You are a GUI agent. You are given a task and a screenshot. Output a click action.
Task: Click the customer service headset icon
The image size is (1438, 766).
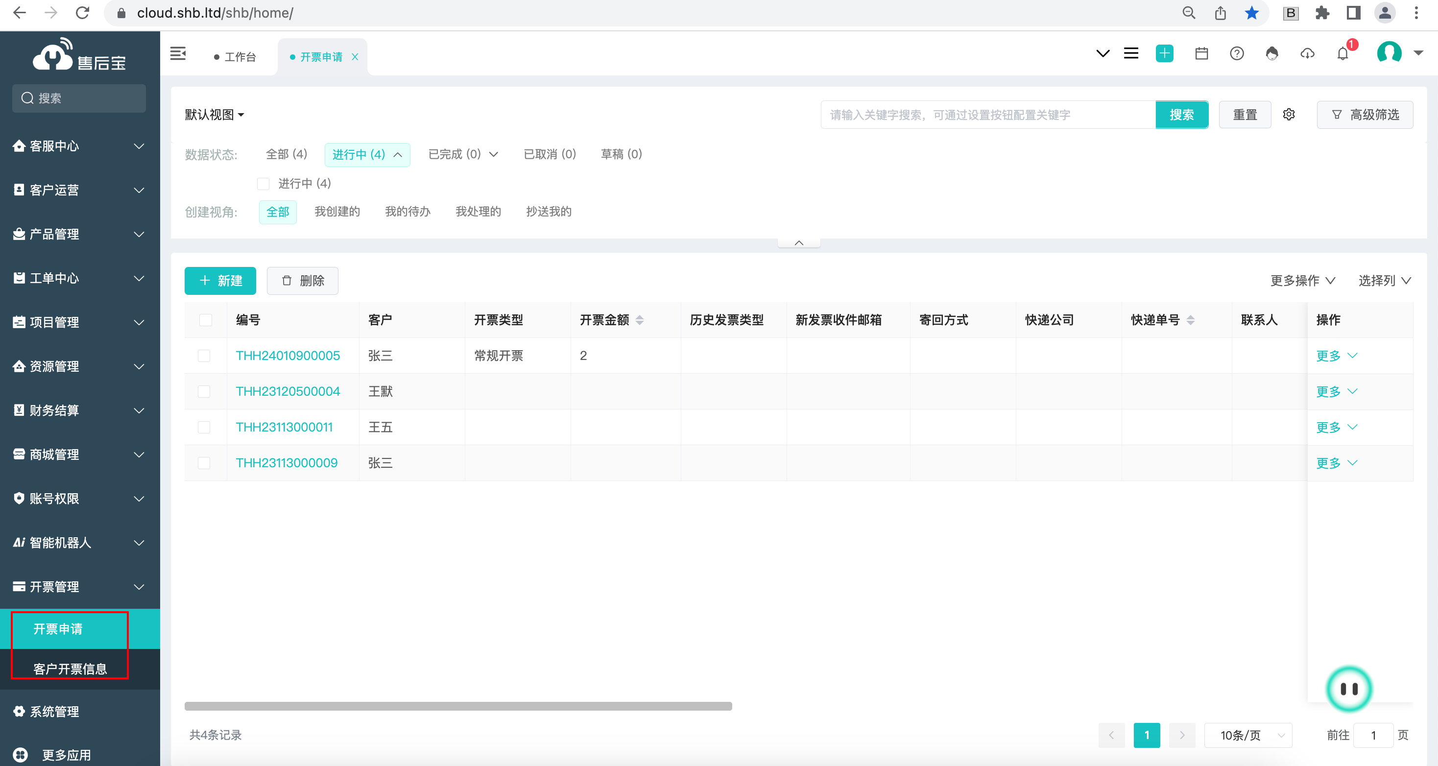click(x=1271, y=53)
